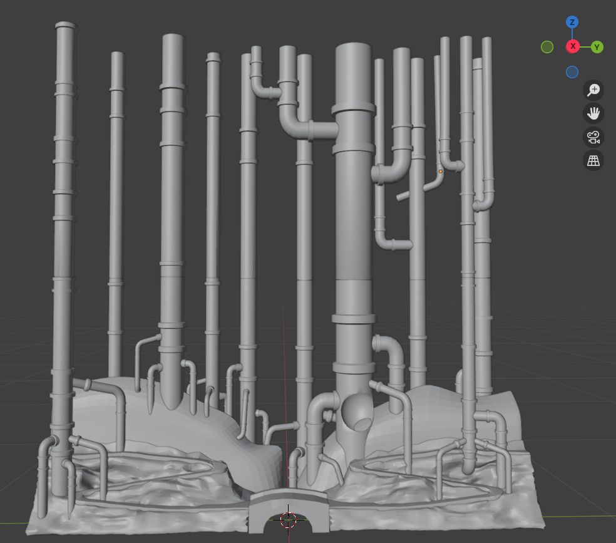The width and height of the screenshot is (616, 543).
Task: Click the 3D cursor under the bridge arch
Action: coord(287,519)
